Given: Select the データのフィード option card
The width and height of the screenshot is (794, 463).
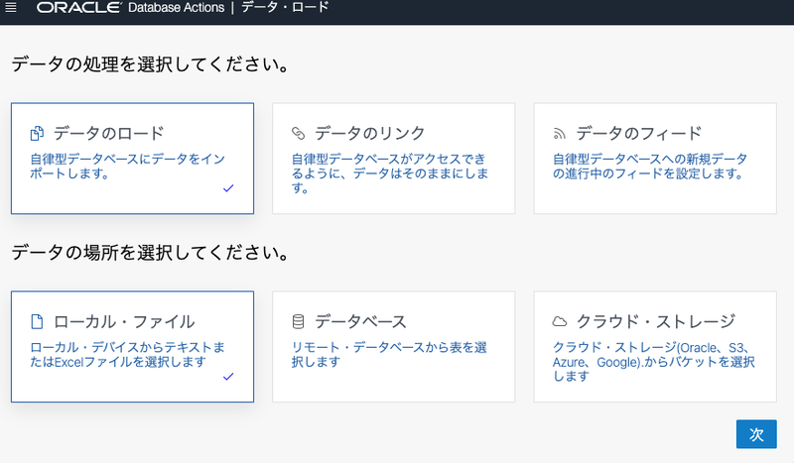Looking at the screenshot, I should pos(654,158).
